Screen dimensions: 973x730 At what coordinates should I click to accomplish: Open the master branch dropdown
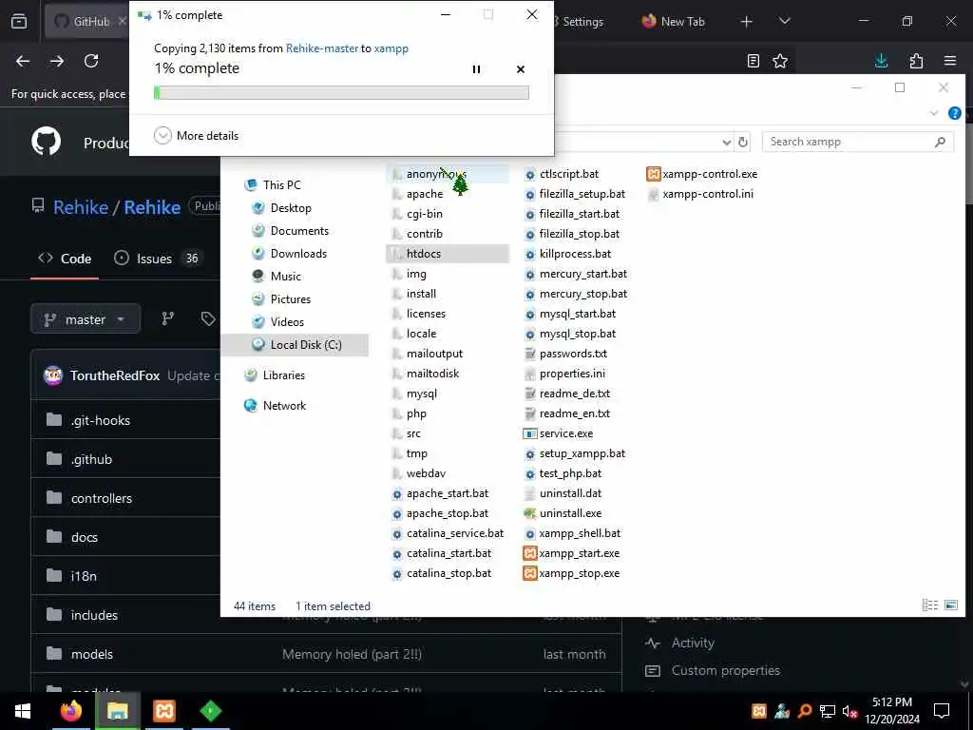[85, 319]
